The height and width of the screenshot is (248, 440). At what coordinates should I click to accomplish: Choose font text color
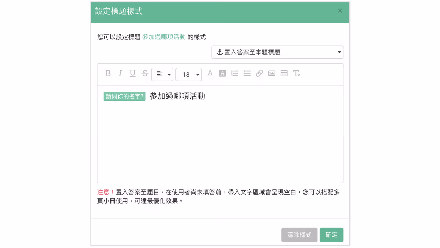[210, 73]
